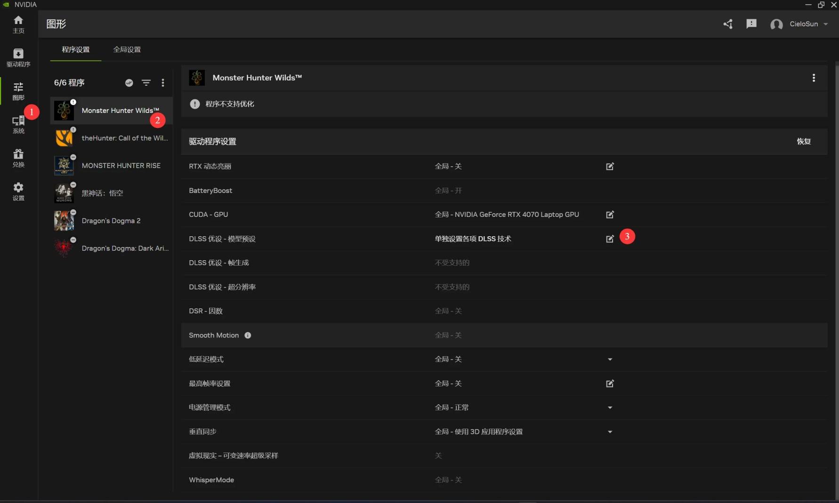Edit DLSS 优设 - 模型预设 setting
The width and height of the screenshot is (839, 503).
tap(610, 239)
